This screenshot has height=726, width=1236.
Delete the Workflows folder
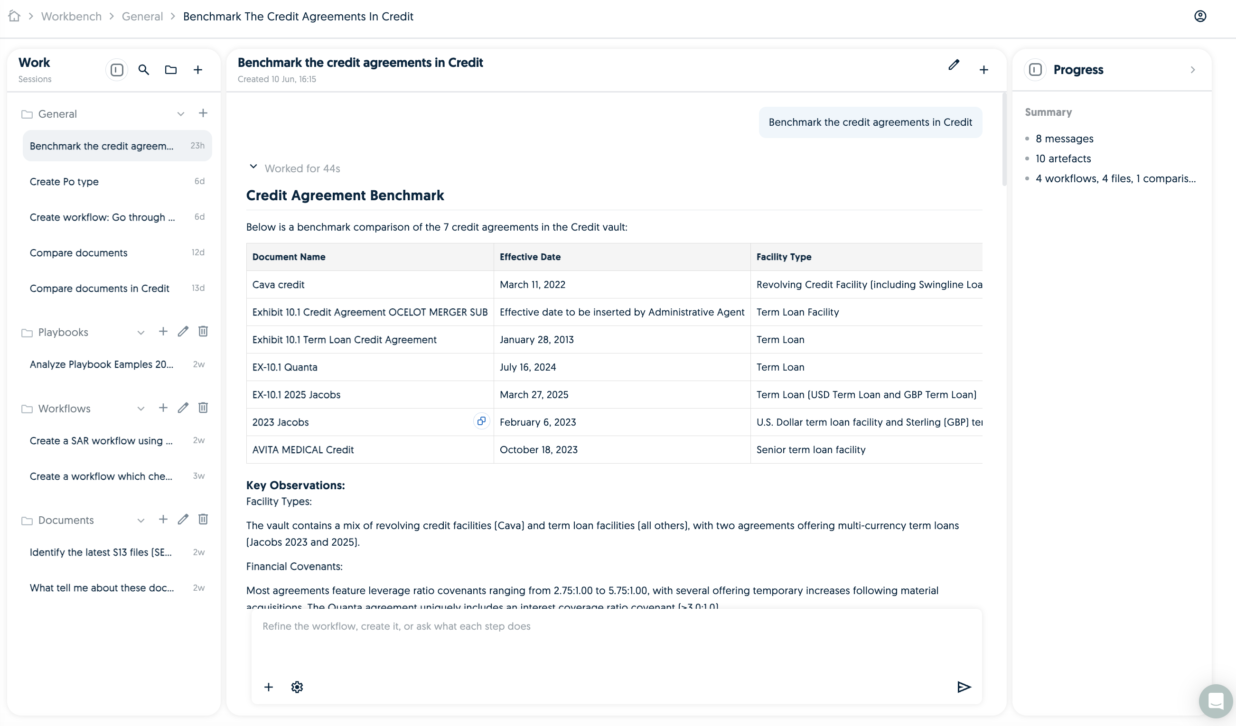[x=203, y=408]
